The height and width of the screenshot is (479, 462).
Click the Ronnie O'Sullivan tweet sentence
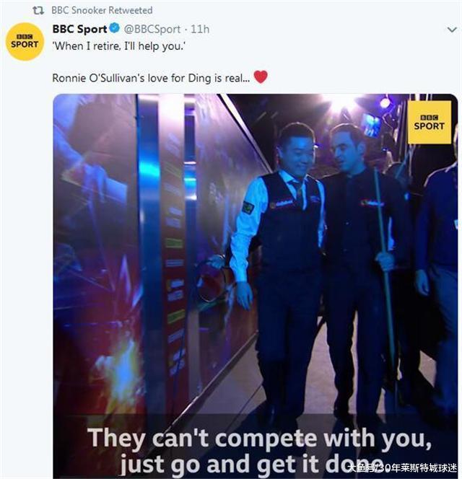tap(151, 78)
